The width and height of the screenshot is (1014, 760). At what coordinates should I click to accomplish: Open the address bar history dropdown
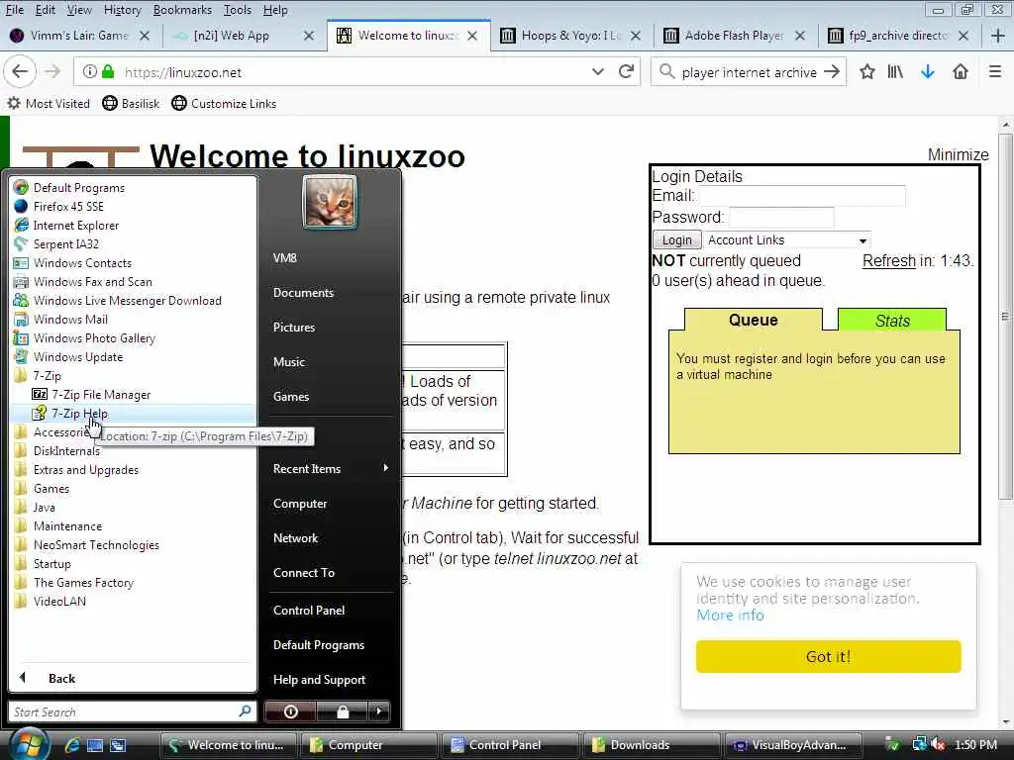(597, 71)
